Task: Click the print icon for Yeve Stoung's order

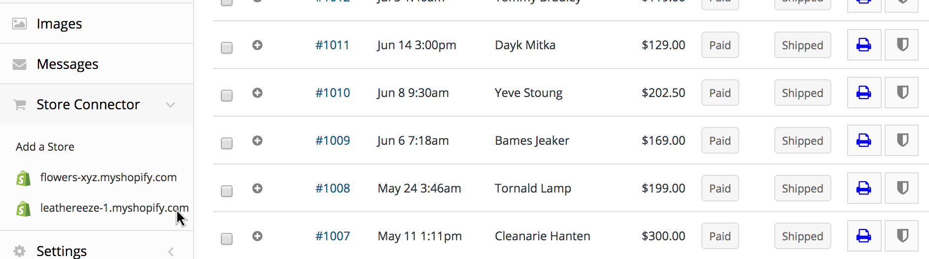Action: pos(864,93)
